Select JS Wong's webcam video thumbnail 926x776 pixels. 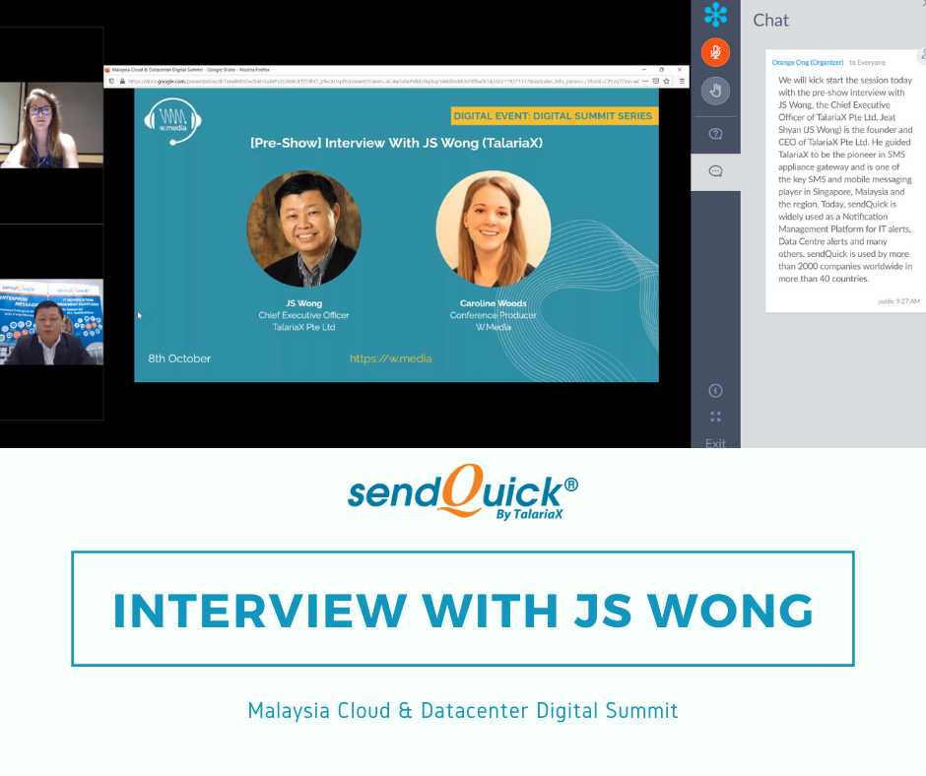(51, 322)
